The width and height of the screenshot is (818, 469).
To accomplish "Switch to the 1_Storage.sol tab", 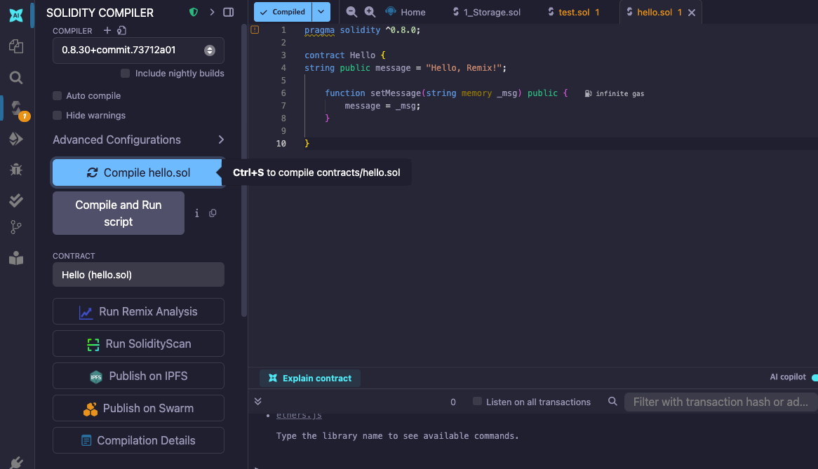I will pos(492,13).
